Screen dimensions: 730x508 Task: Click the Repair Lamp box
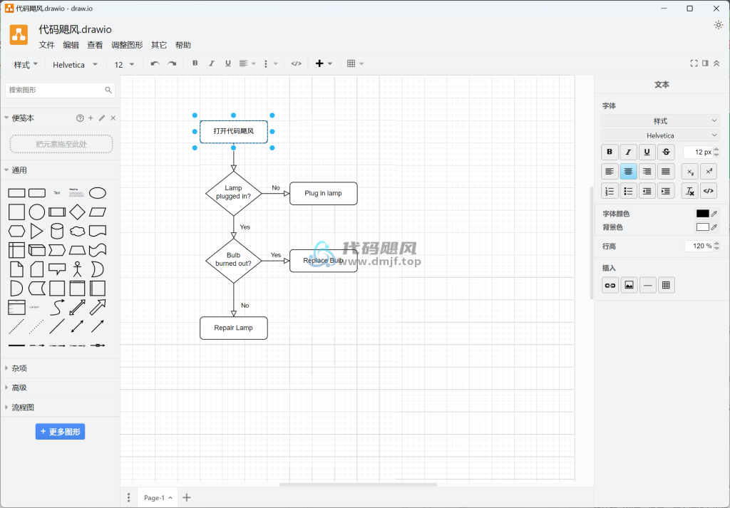pos(234,328)
